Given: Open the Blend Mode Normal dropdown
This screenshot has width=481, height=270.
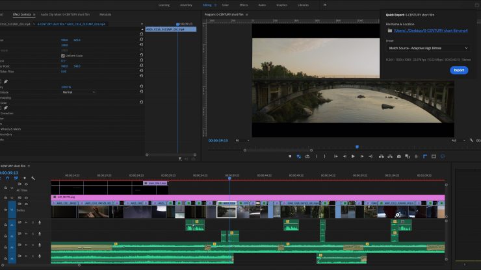Looking at the screenshot, I should point(78,92).
